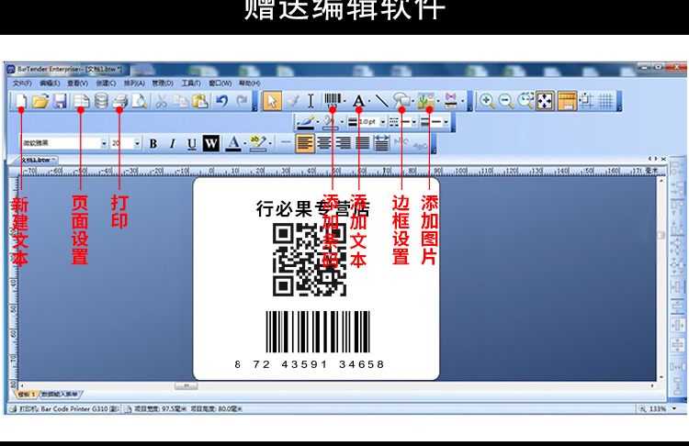The width and height of the screenshot is (689, 446).
Task: Switch to the 数据输入表单 bottom tab
Action: (60, 395)
